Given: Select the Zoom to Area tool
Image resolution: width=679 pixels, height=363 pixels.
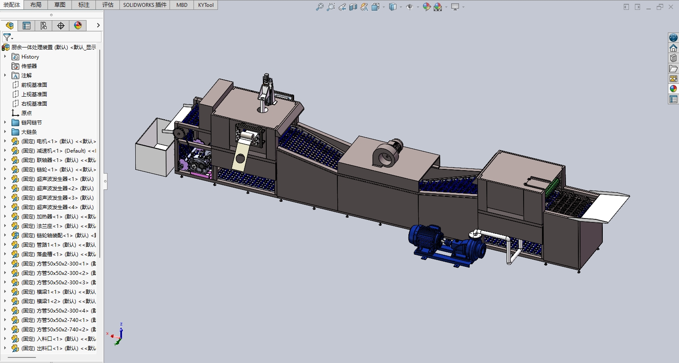Looking at the screenshot, I should (331, 7).
